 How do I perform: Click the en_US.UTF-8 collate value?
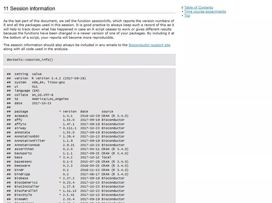point(42,95)
